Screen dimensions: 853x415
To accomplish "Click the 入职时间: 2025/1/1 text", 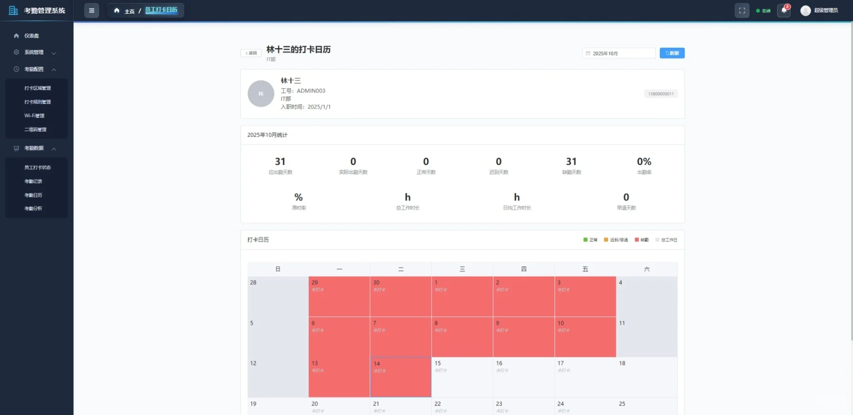I will 305,107.
